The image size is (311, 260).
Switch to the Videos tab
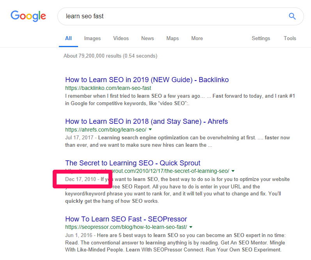[x=121, y=39]
